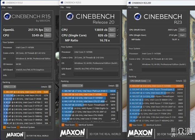Open the CPU ranking dropdown in R20
The image size is (195, 140).
[72, 86]
